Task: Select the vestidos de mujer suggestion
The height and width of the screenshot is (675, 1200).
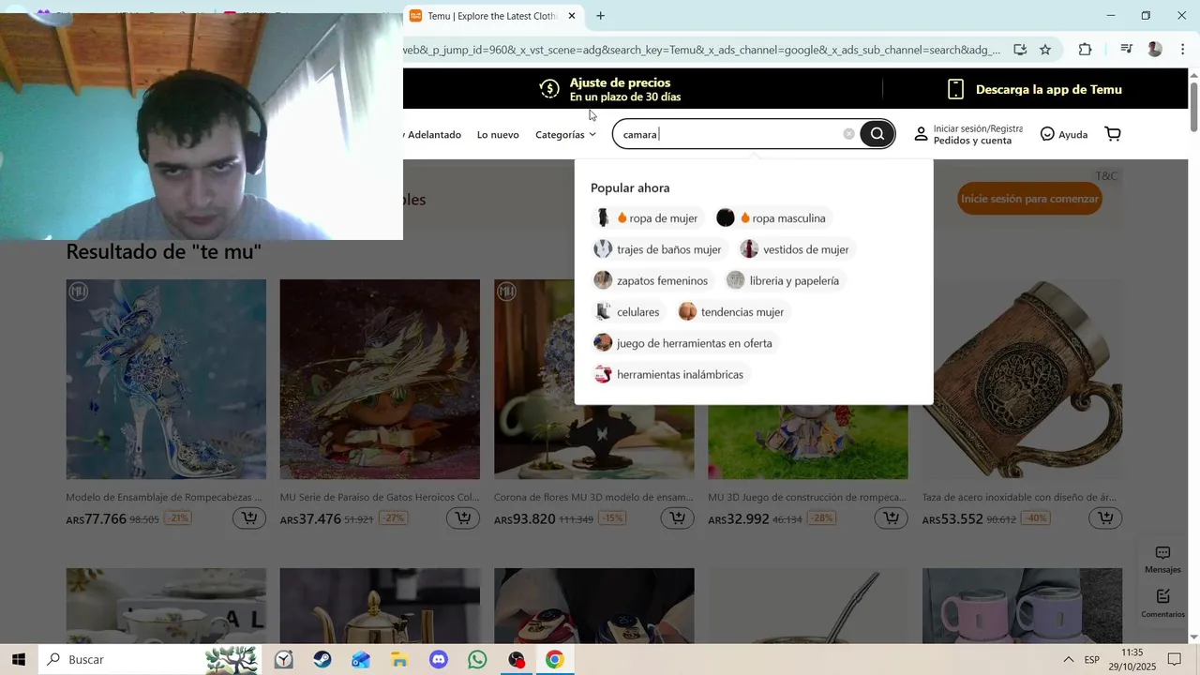Action: click(x=795, y=249)
